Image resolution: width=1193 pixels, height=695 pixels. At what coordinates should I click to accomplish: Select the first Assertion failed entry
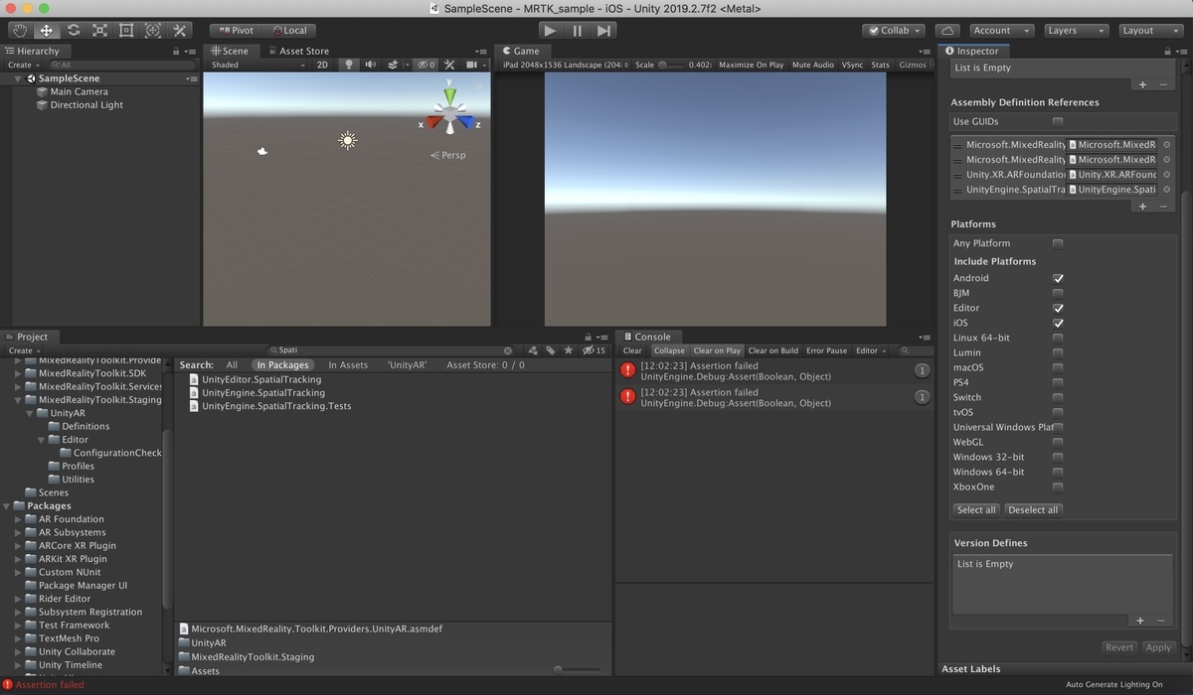pos(775,371)
